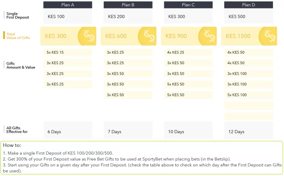The width and height of the screenshot is (284, 176).
Task: Click the 12 Days effective cell
Action: [x=248, y=130]
